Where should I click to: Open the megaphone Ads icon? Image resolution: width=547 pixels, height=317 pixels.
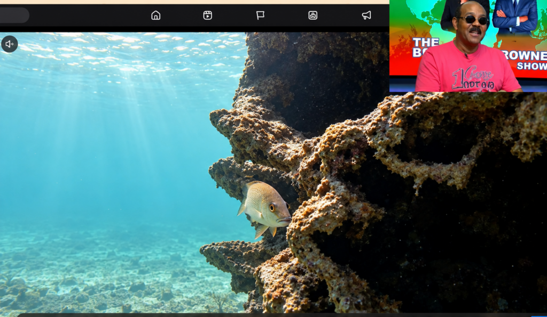[x=366, y=15]
